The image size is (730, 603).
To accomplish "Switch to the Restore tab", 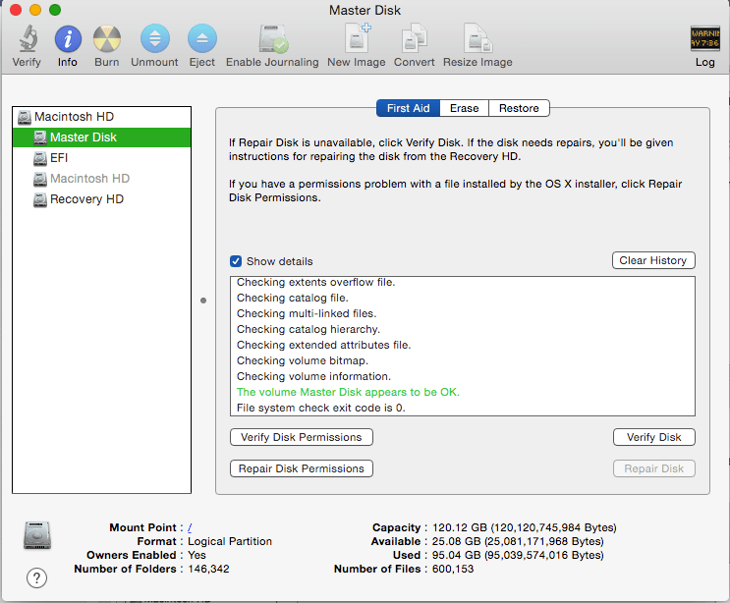I will tap(519, 108).
